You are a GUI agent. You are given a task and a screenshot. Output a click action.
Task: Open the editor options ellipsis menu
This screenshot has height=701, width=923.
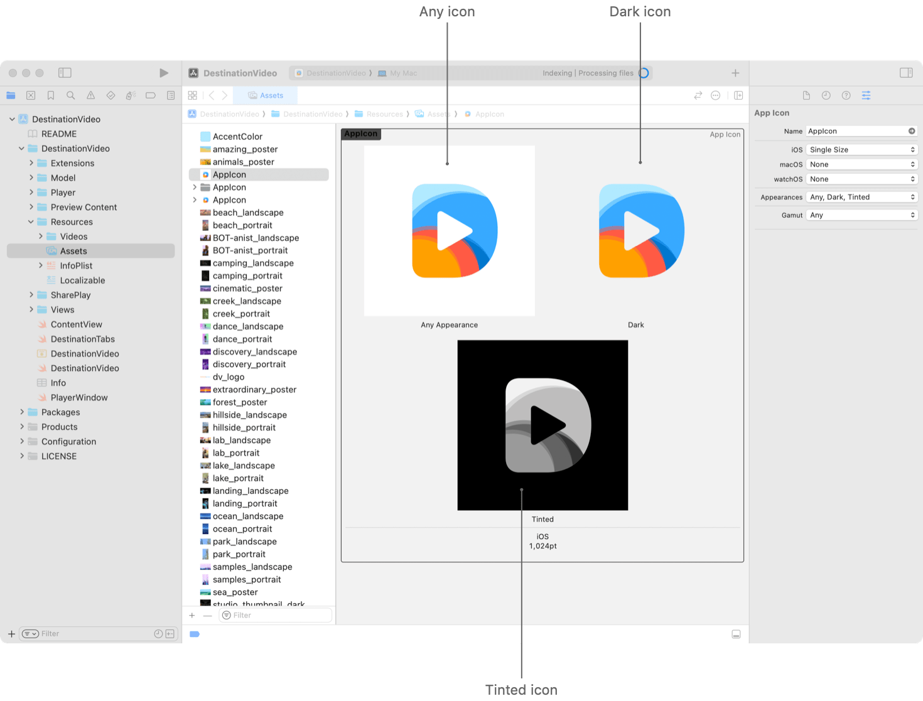[x=715, y=95]
